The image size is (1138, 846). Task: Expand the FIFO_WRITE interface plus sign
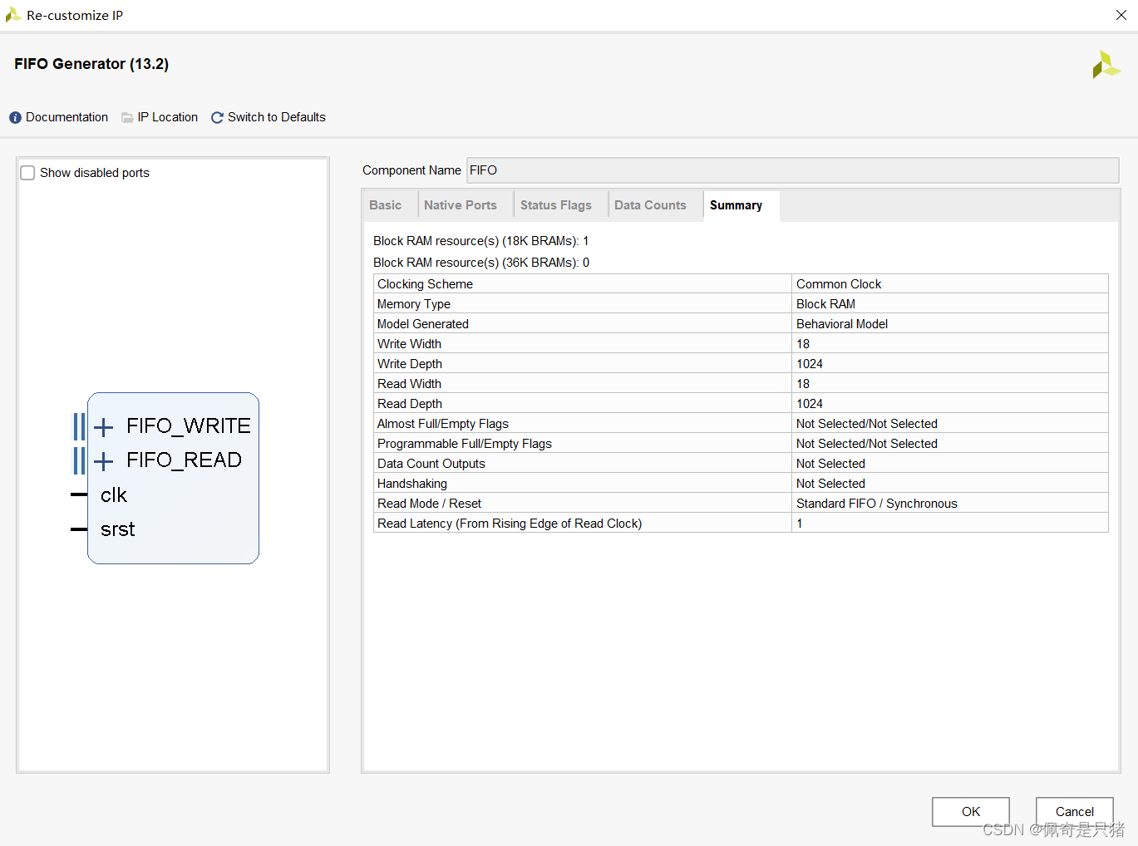coord(103,427)
